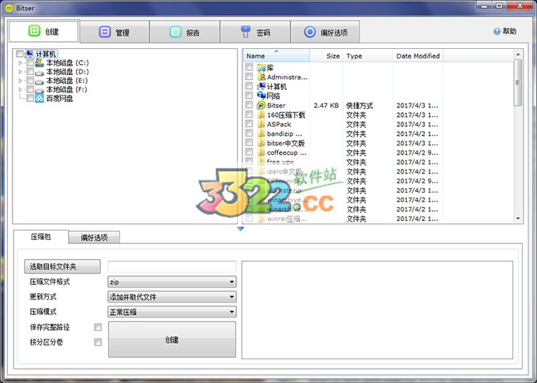Viewport: 537px width, 383px height.
Task: Click the large 创建 button
Action: [172, 340]
